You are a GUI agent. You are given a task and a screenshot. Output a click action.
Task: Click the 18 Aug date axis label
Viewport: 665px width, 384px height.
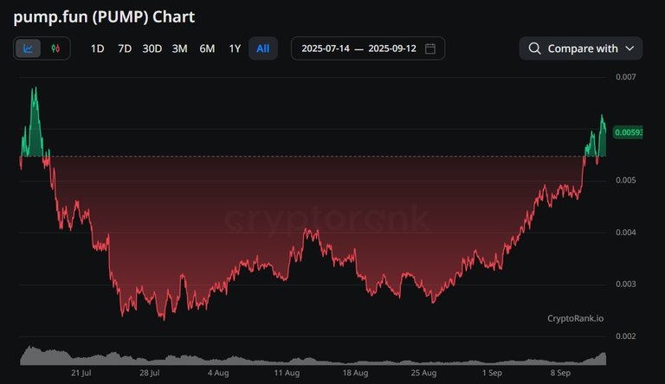(355, 373)
